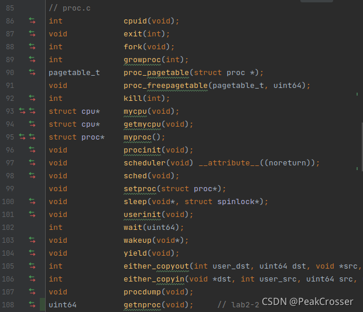
Task: Click the procinit function name
Action: click(142, 150)
